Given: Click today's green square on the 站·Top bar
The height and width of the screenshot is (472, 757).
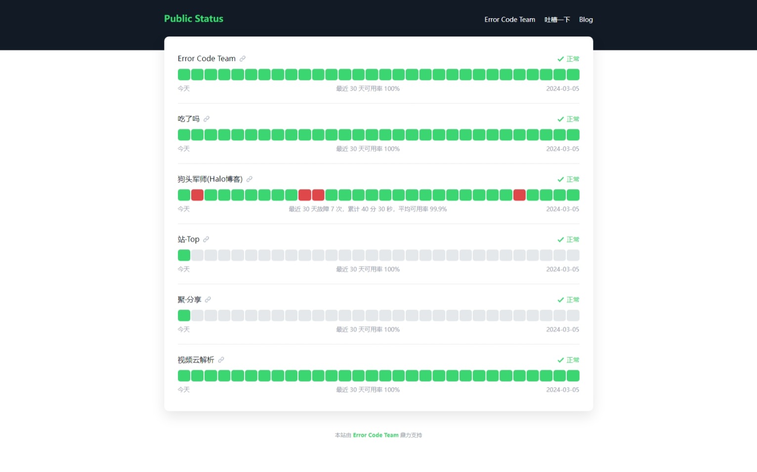Looking at the screenshot, I should coord(183,255).
